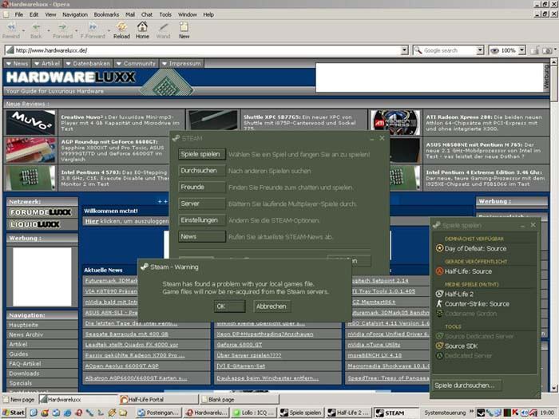Click Abbrechen in Steam Warning dialog
This screenshot has height=419, width=559.
[272, 306]
